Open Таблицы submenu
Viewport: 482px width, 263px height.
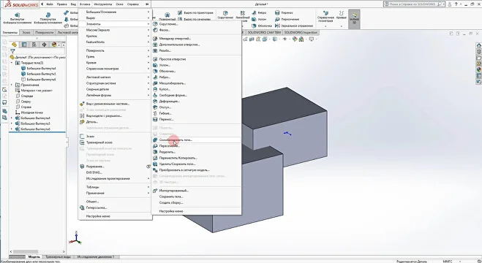coord(115,187)
